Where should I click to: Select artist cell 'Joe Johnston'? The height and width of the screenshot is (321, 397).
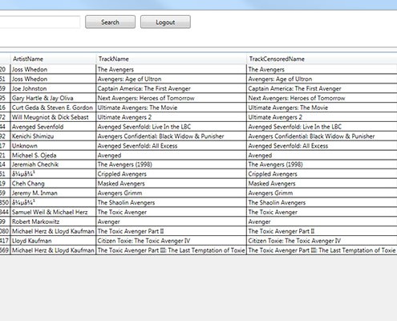click(53, 88)
